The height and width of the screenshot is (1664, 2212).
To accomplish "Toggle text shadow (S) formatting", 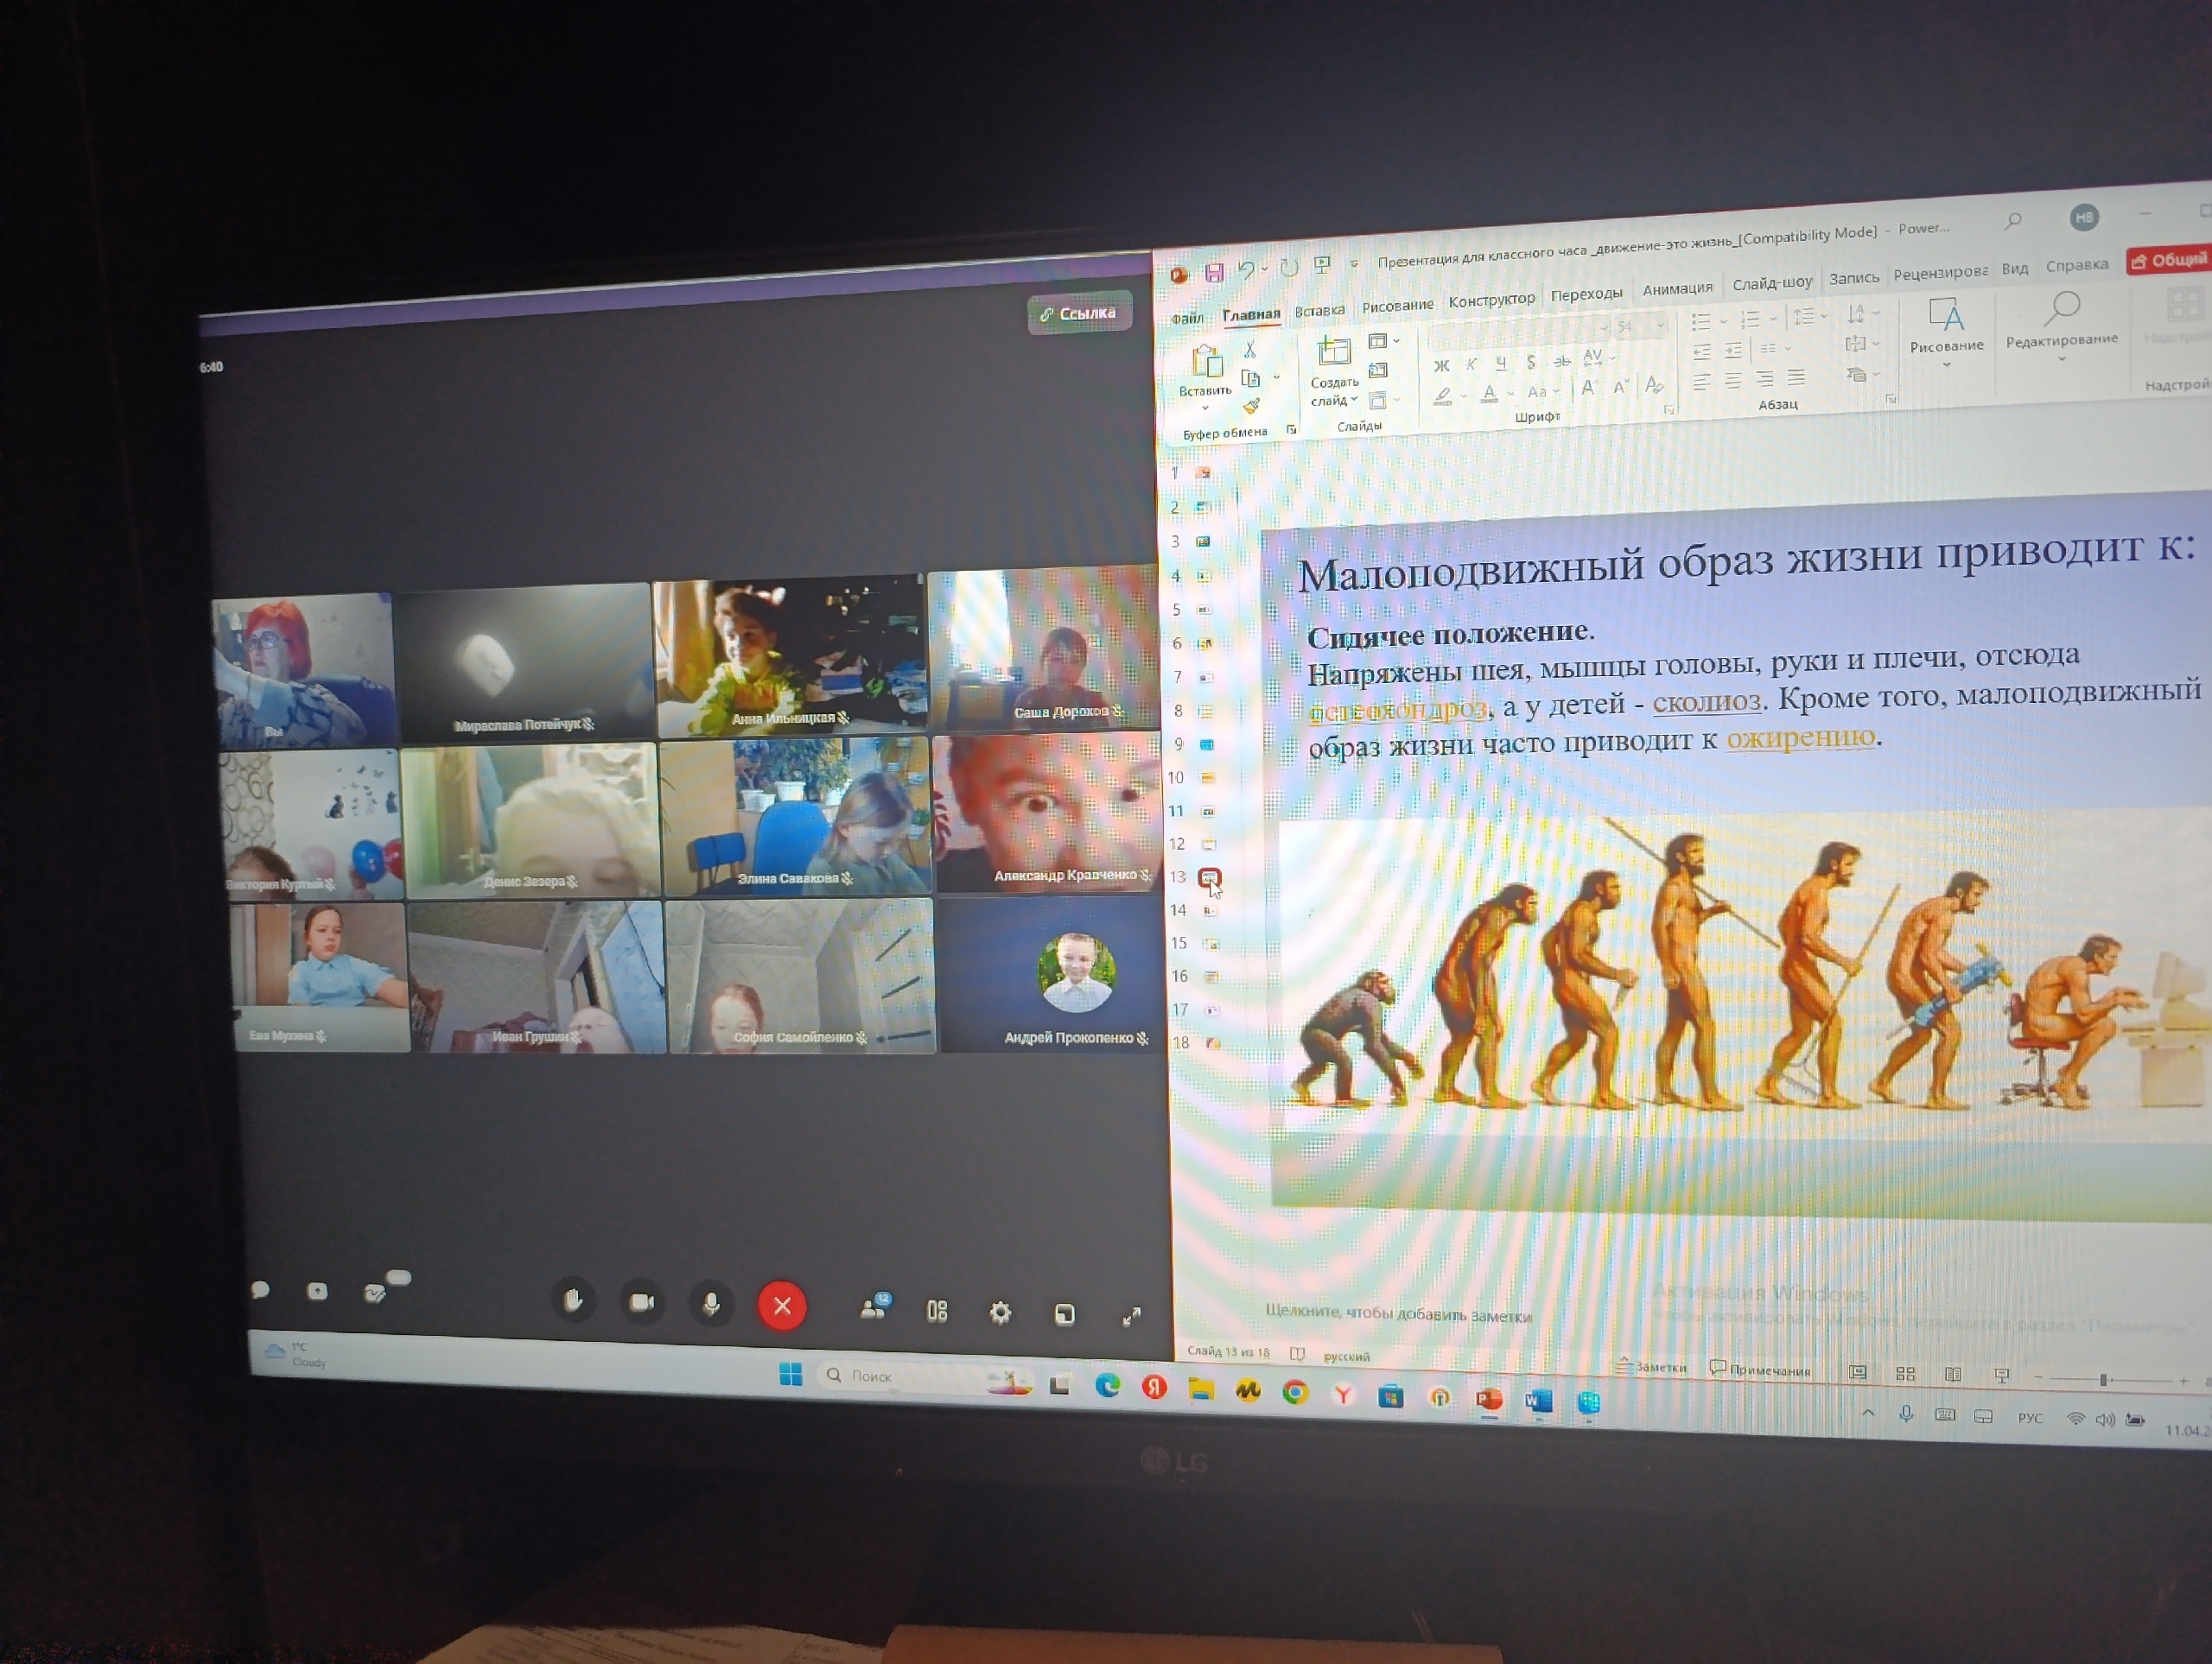I will [x=1530, y=362].
